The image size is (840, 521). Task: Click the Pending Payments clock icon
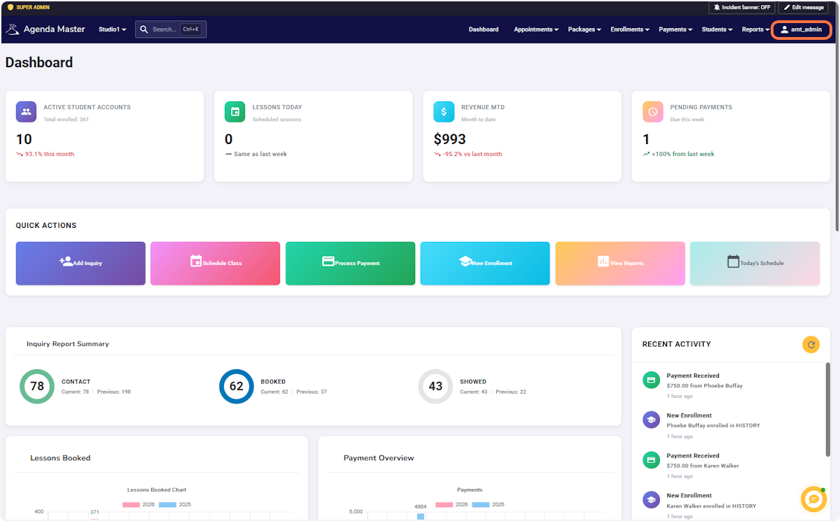[653, 112]
